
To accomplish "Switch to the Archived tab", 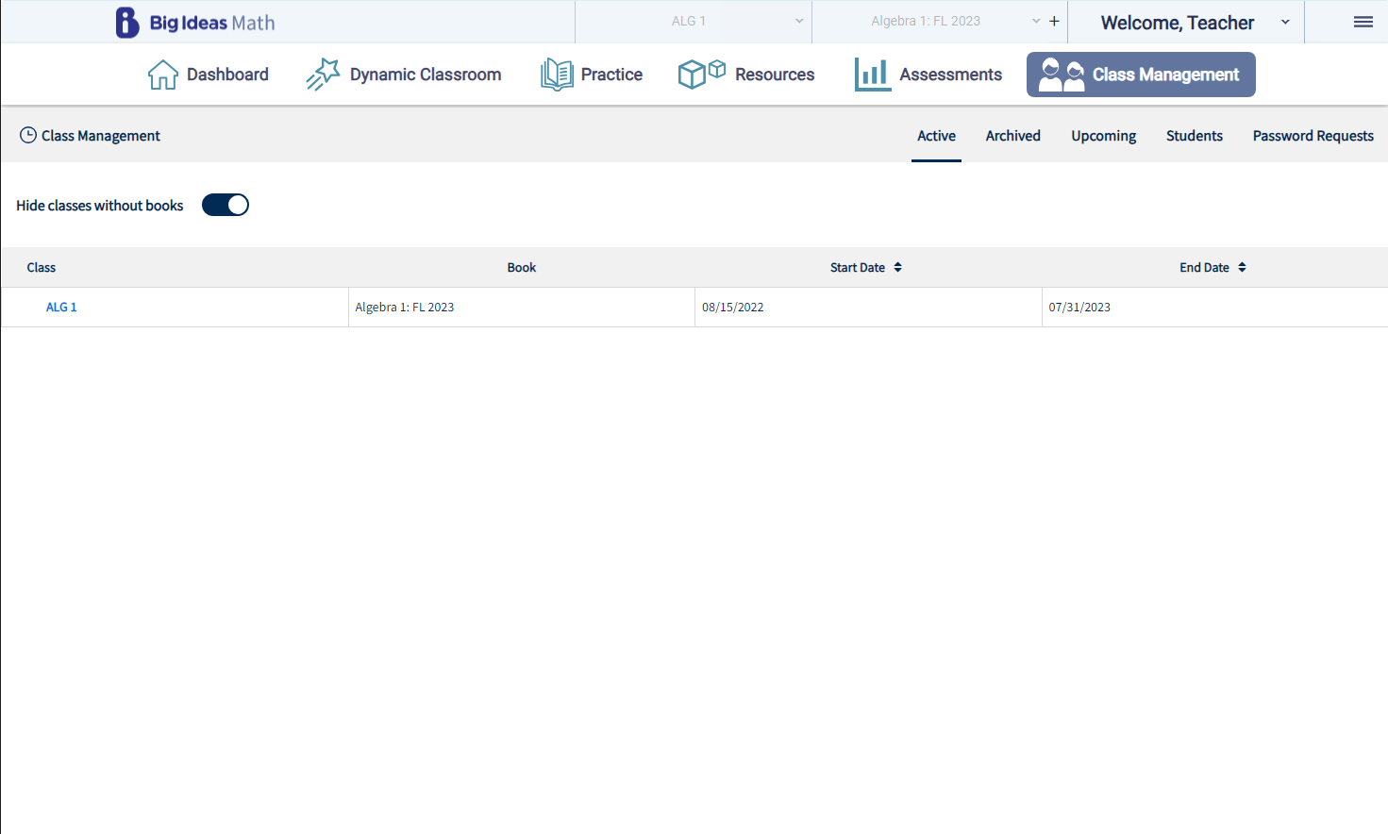I will [x=1013, y=136].
